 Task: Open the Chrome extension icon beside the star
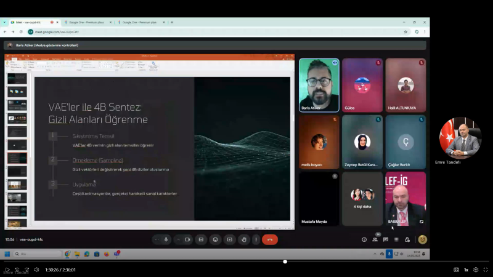click(x=417, y=32)
